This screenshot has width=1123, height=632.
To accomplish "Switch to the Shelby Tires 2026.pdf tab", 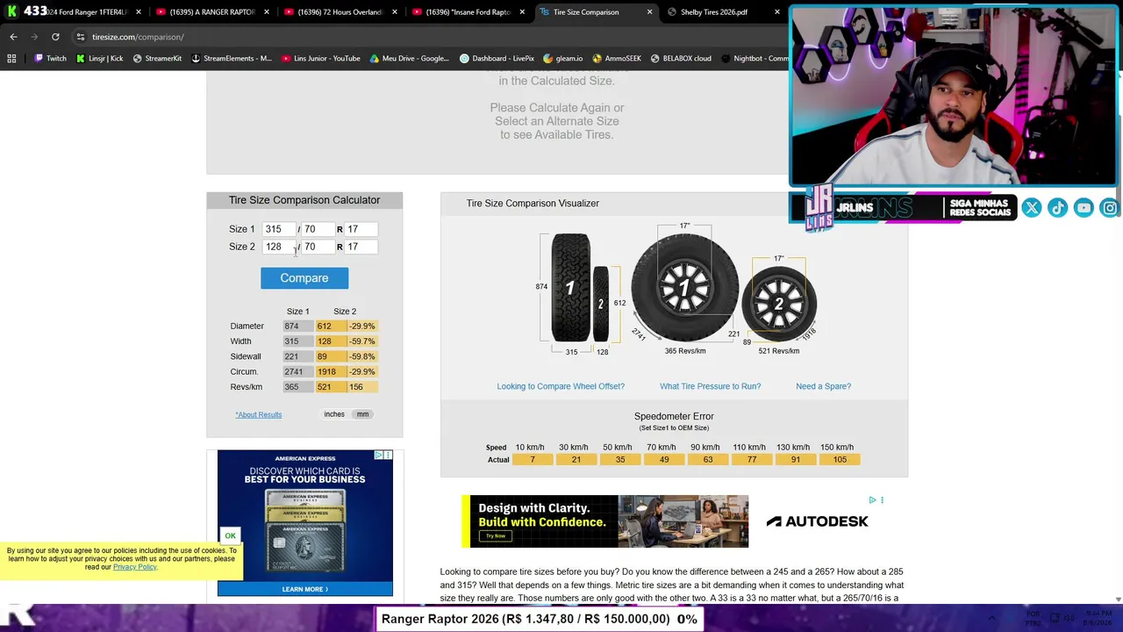I will click(722, 12).
